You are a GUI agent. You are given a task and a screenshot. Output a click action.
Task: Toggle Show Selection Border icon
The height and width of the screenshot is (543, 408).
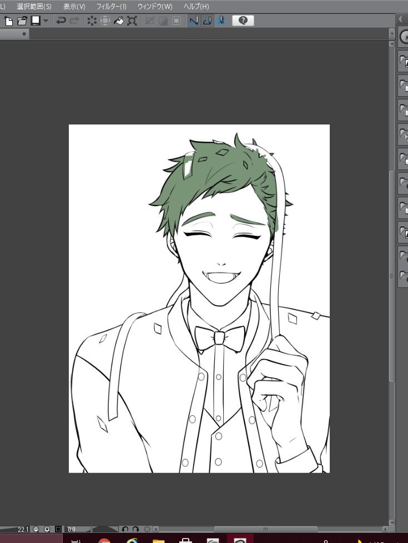click(177, 21)
